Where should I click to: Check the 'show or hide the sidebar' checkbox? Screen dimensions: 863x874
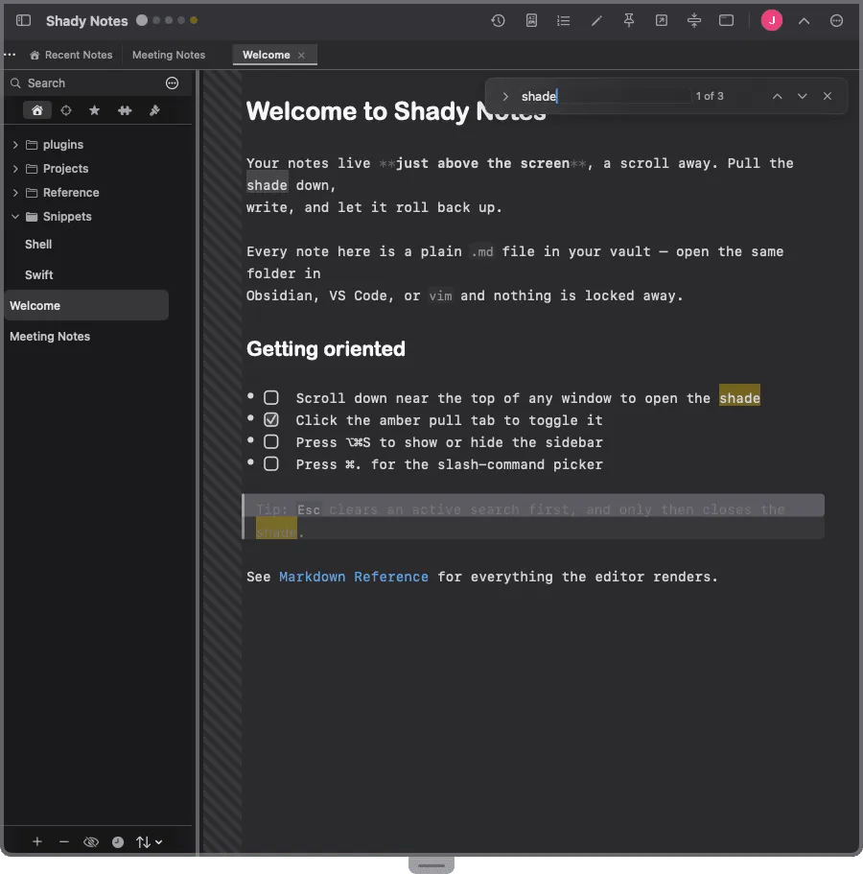[x=271, y=442]
